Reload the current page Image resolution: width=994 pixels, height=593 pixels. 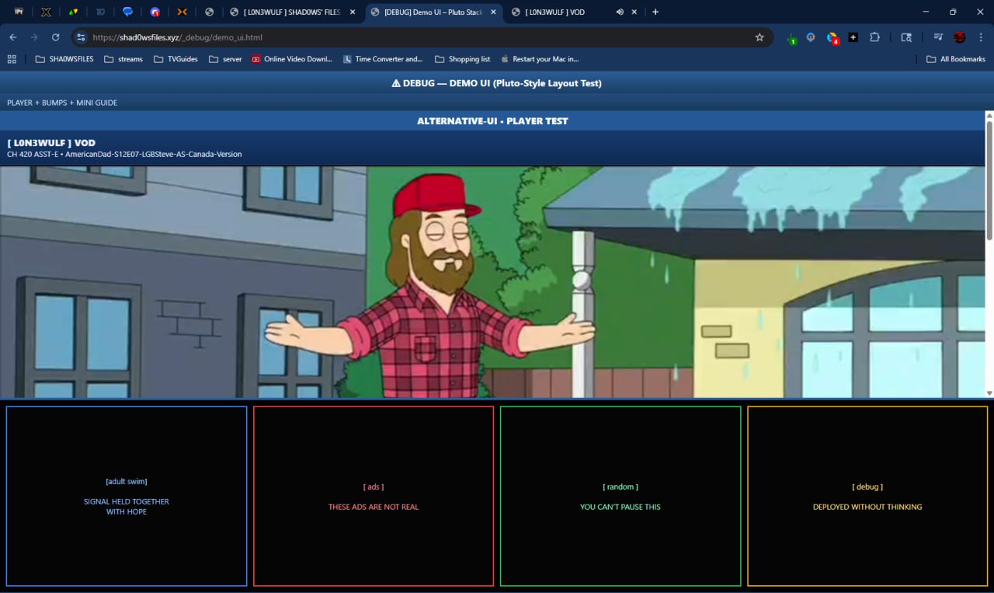55,37
